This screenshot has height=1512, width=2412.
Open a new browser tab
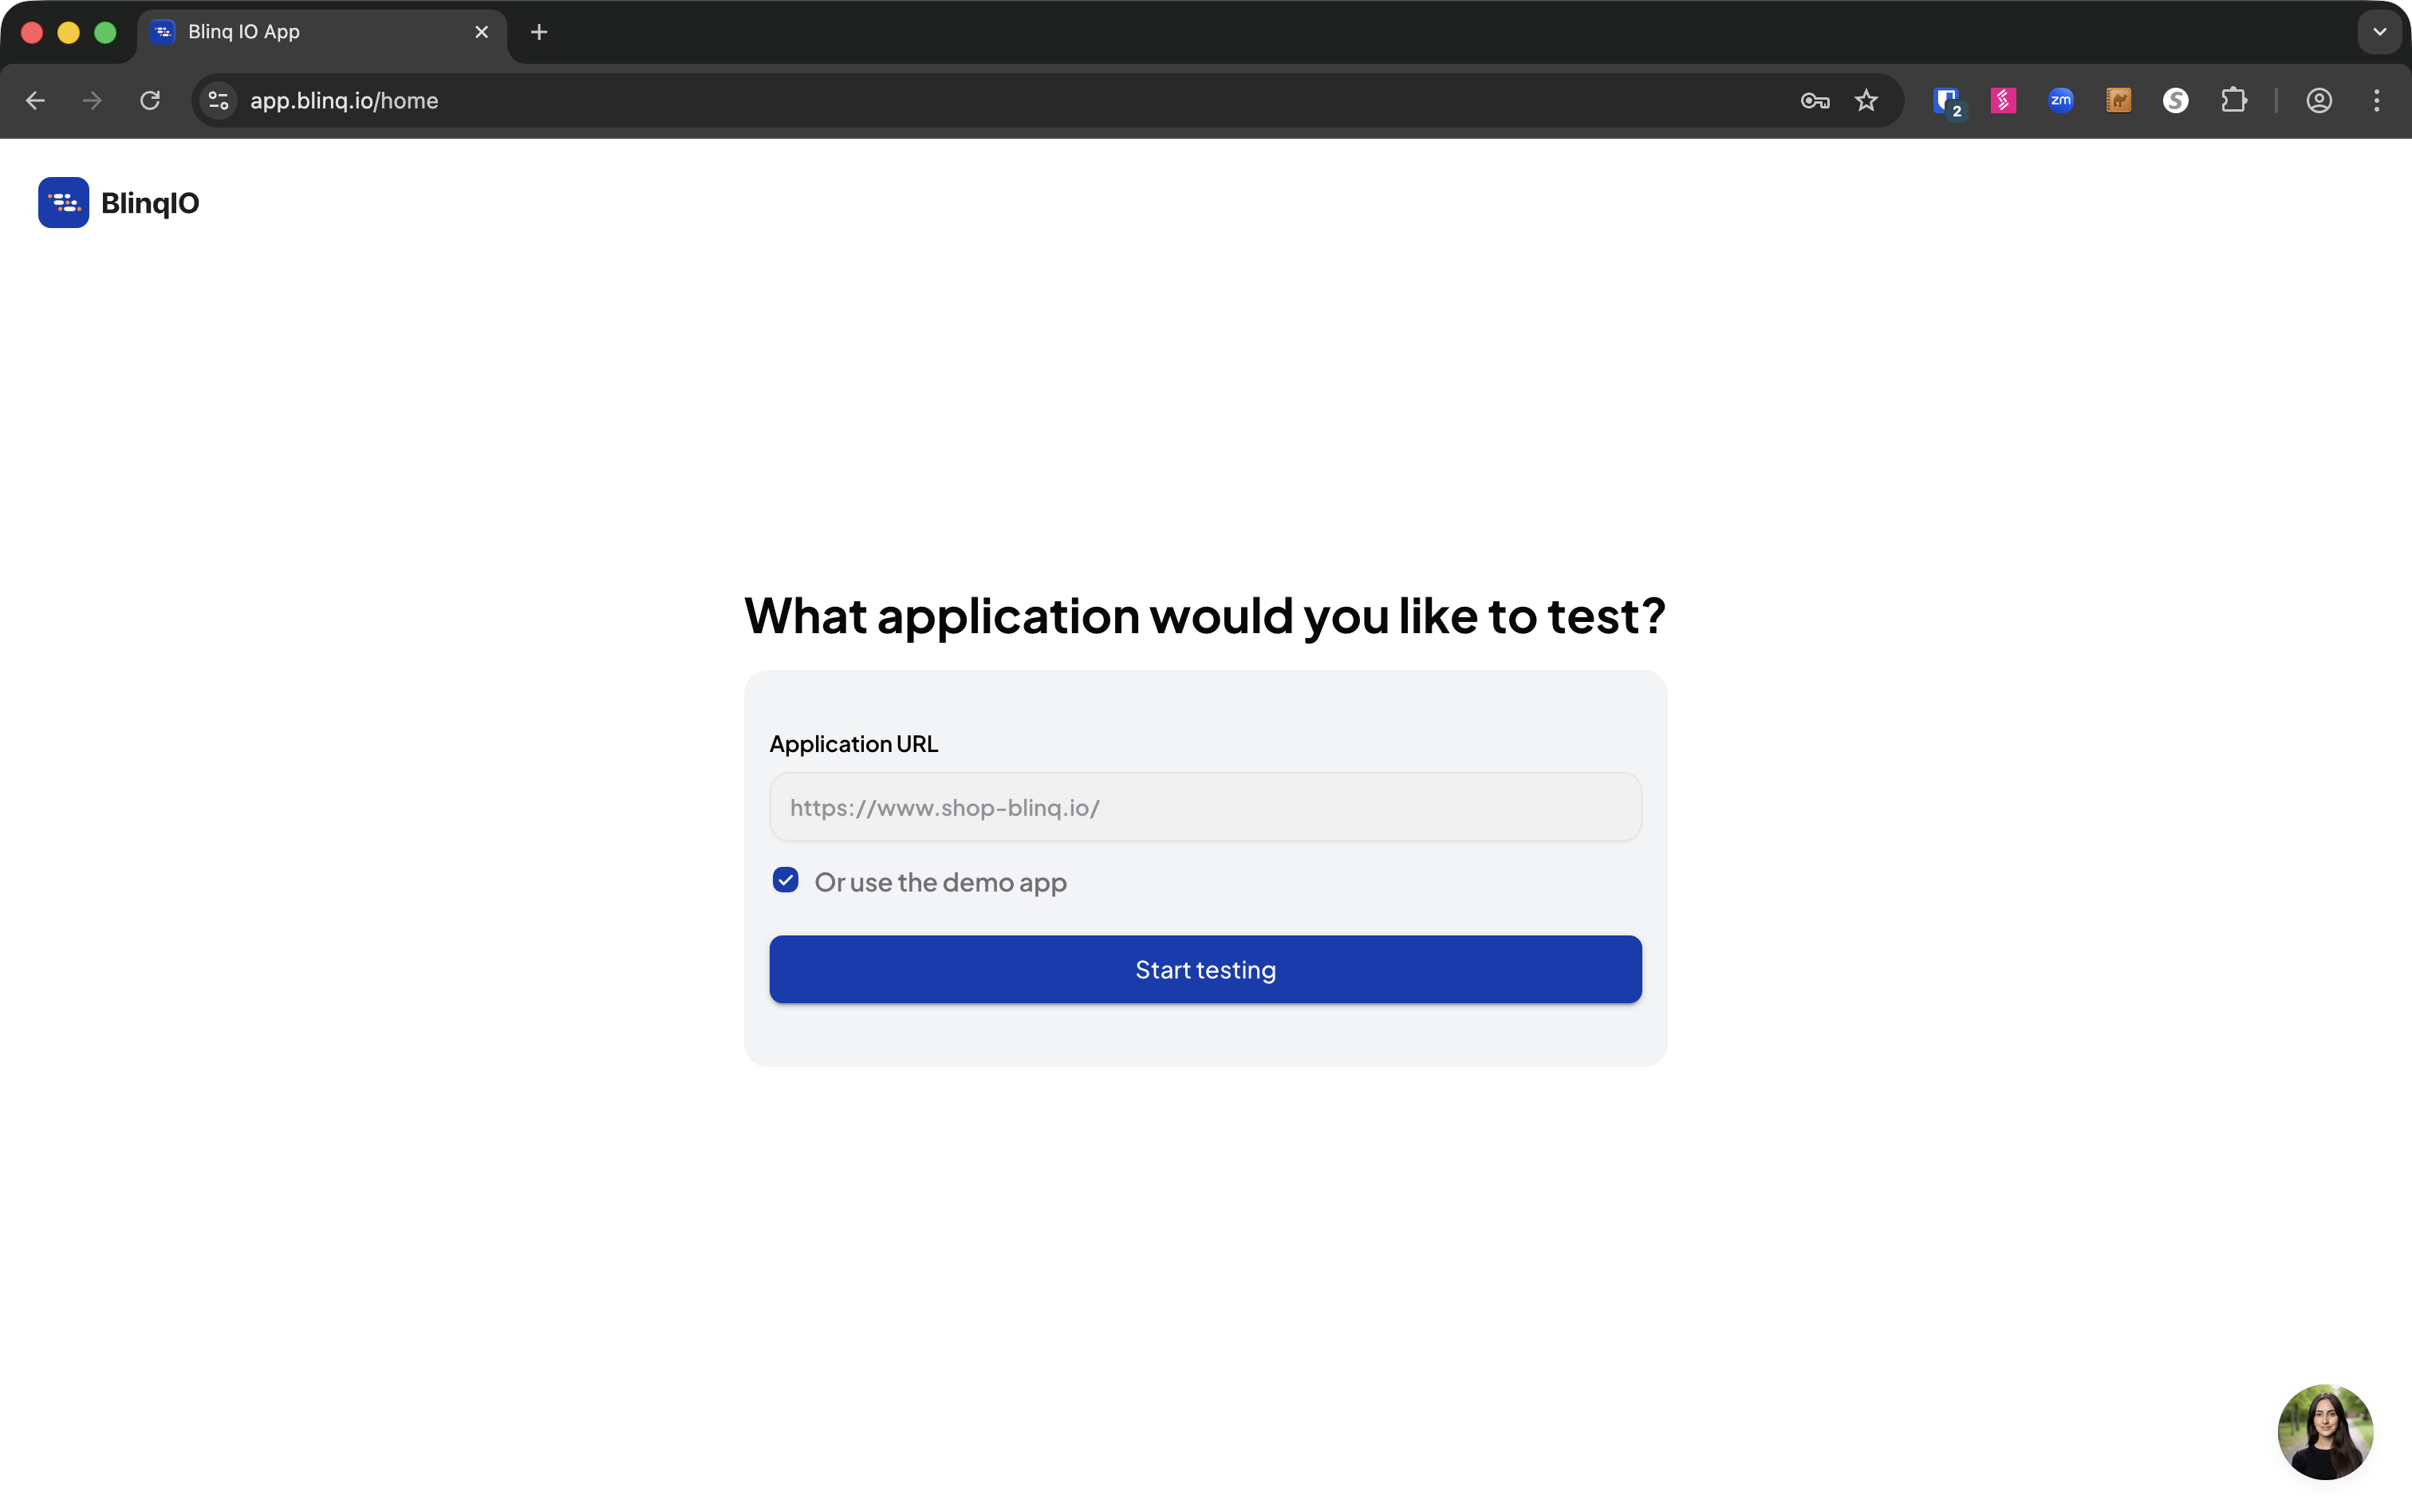pyautogui.click(x=539, y=32)
